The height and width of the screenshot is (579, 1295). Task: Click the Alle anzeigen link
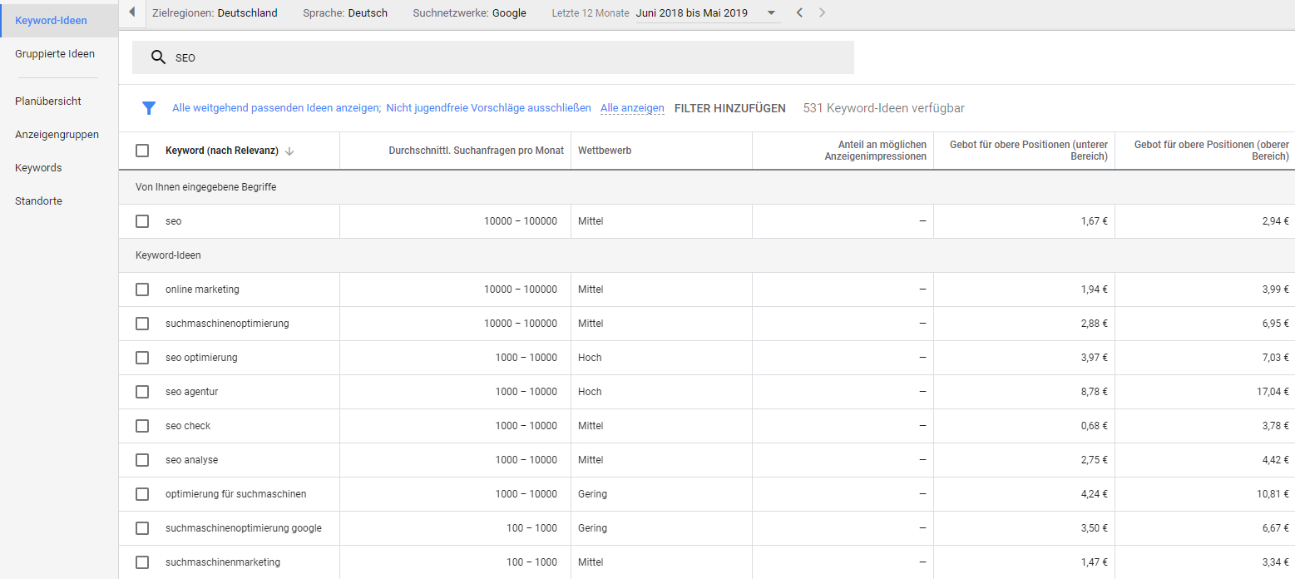tap(632, 108)
